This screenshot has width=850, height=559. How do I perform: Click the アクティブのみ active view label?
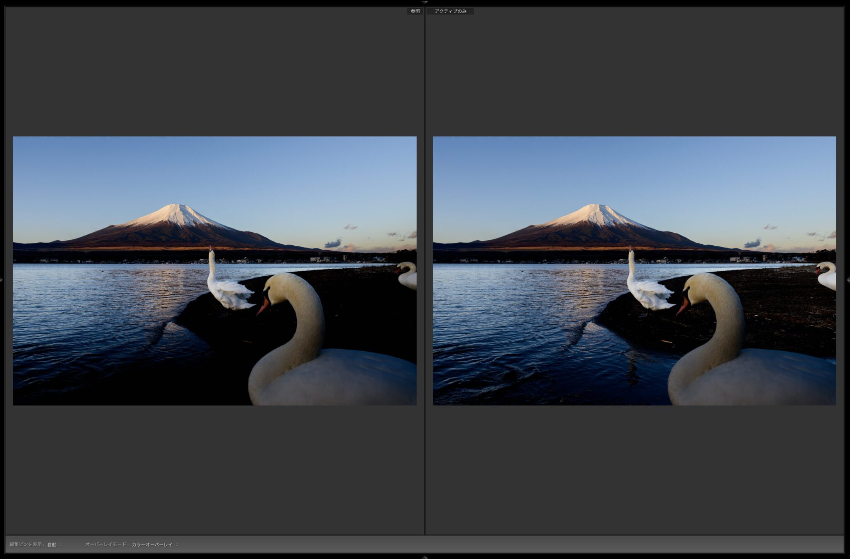[x=450, y=11]
